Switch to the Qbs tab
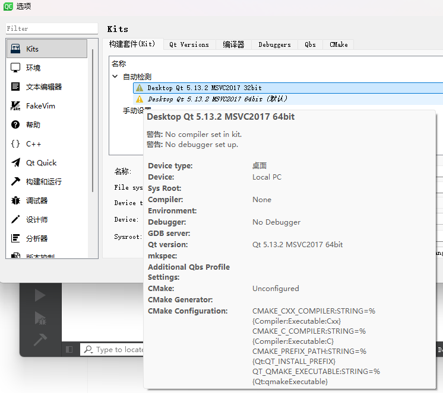The image size is (443, 393). (310, 45)
